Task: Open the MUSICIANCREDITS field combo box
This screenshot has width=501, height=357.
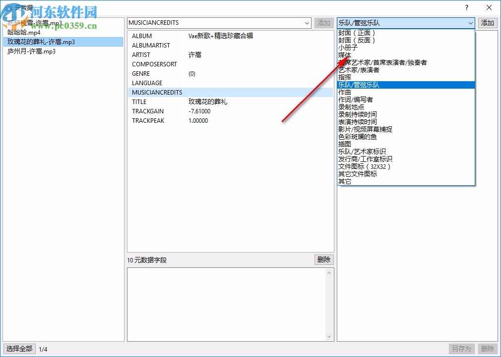Action: [308, 22]
